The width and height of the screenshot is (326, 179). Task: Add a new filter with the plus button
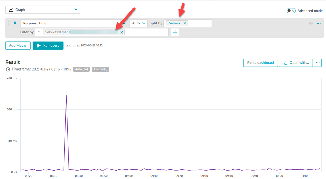coord(175,32)
